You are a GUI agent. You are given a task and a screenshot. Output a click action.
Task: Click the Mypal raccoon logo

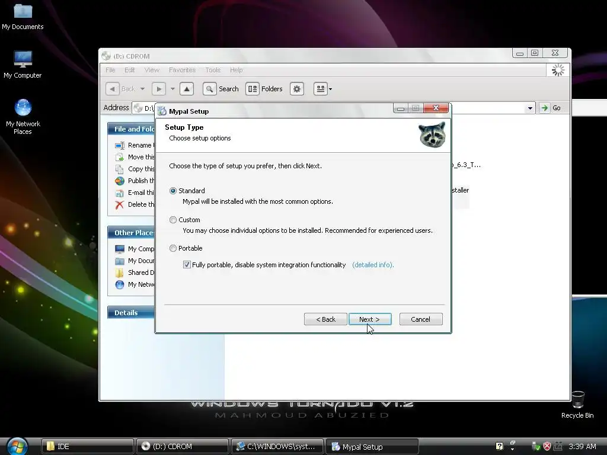coord(432,134)
